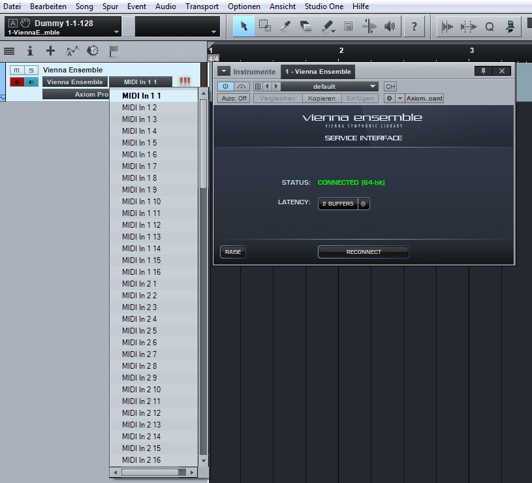
Task: Open the Song menu
Action: point(84,7)
